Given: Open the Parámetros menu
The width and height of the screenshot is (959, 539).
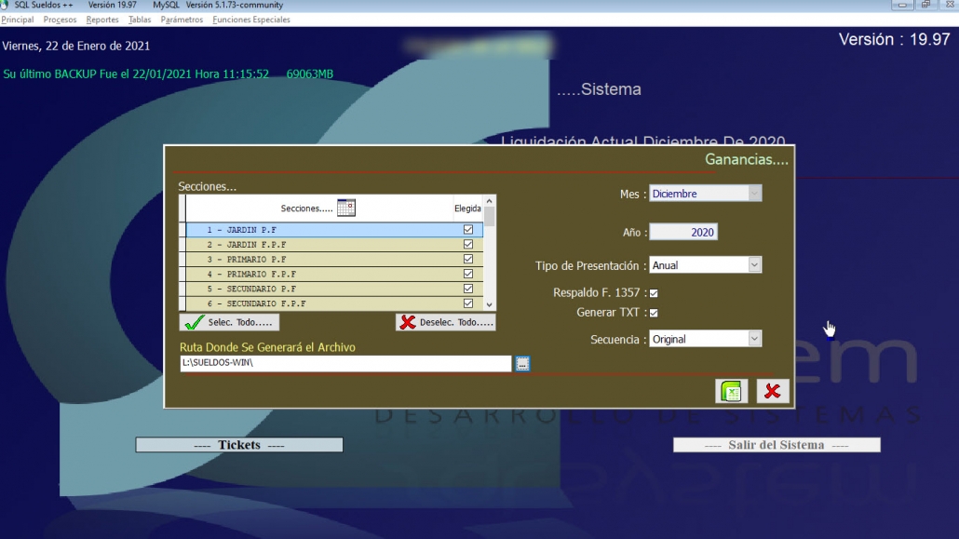Looking at the screenshot, I should tap(182, 20).
